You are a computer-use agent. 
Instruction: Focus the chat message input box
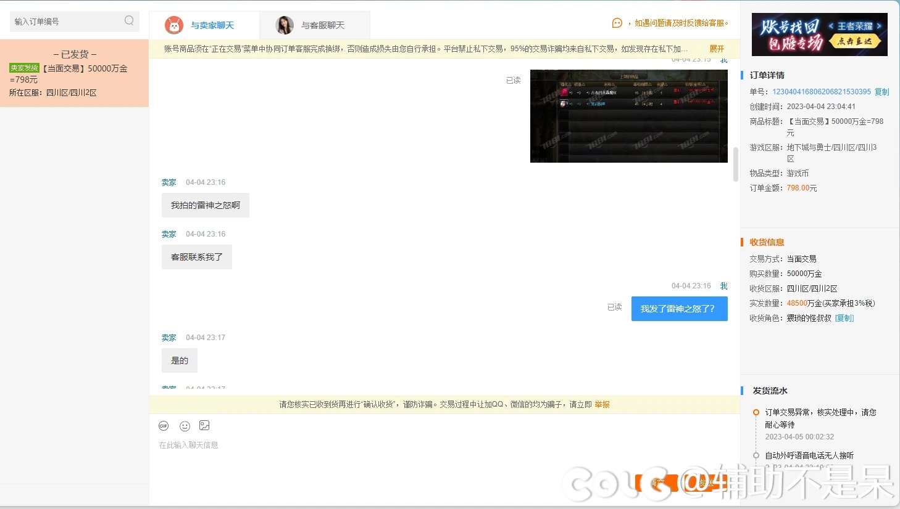click(x=432, y=456)
